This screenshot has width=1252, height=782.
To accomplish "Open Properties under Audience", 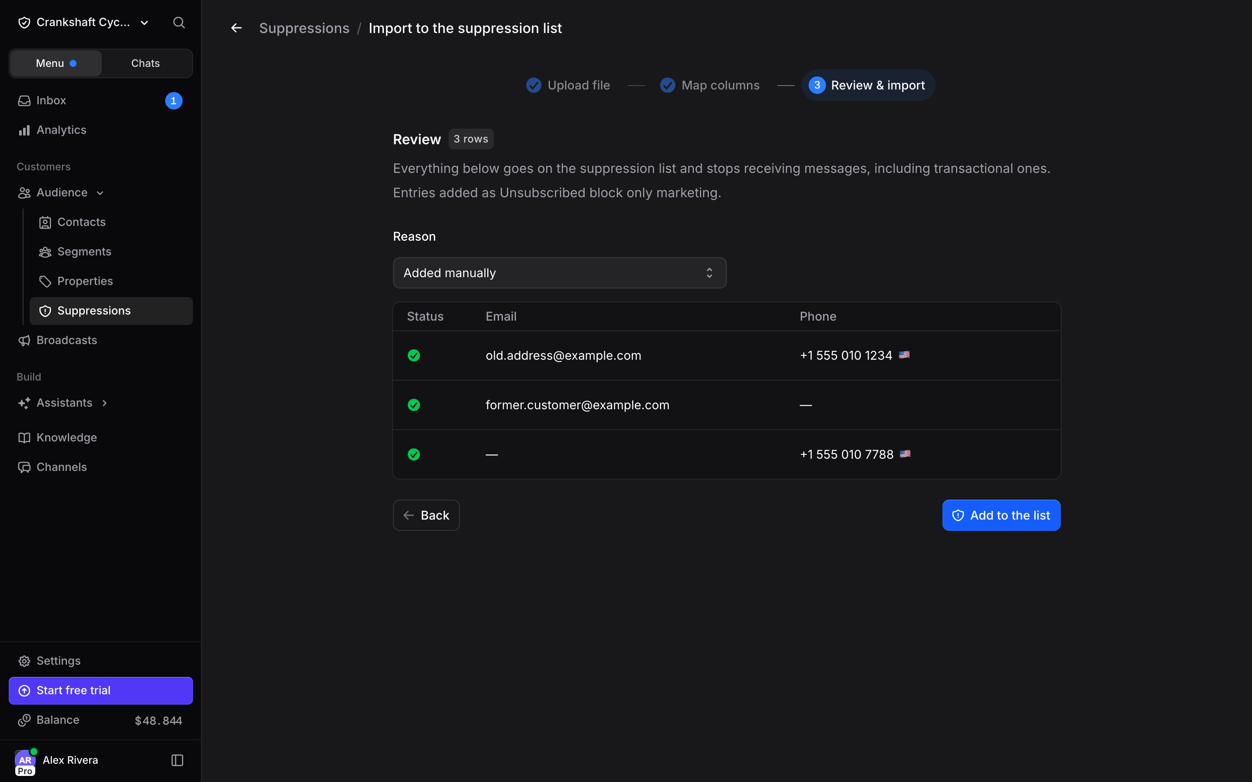I will point(111,281).
